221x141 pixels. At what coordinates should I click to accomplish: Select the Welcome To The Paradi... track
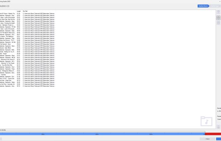pyautogui.click(x=28, y=63)
